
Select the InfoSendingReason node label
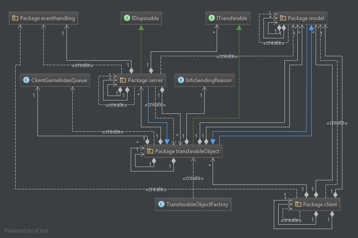pos(208,80)
